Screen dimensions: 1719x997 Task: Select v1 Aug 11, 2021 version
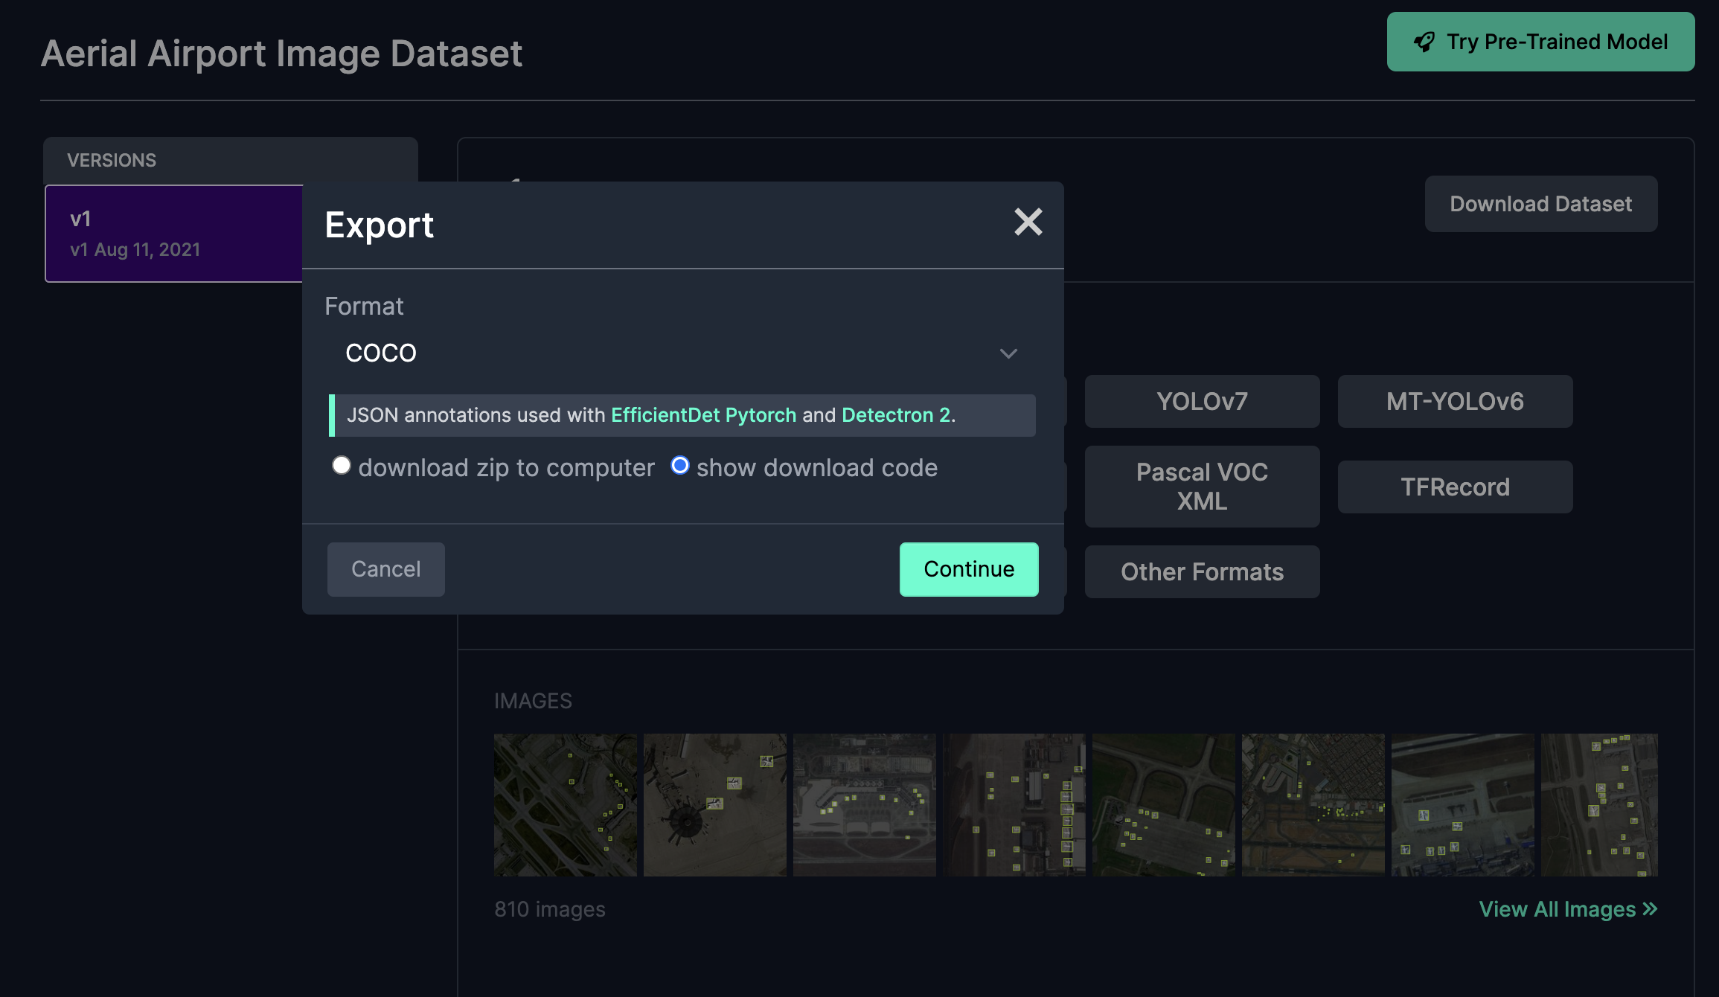pos(174,234)
